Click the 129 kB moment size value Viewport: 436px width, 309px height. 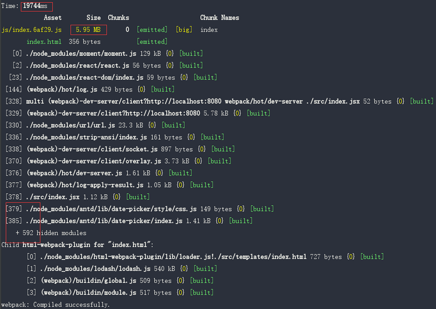pos(150,53)
